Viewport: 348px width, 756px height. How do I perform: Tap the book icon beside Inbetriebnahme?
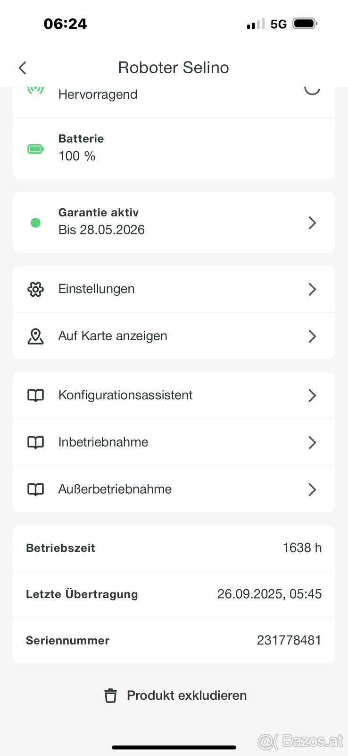pos(35,443)
